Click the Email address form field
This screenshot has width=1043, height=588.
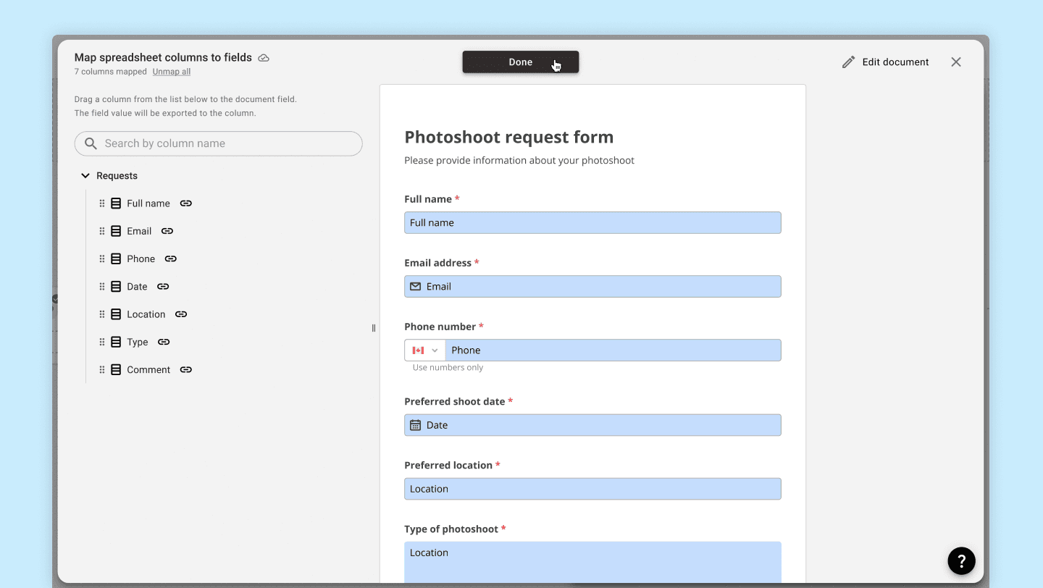(x=592, y=287)
